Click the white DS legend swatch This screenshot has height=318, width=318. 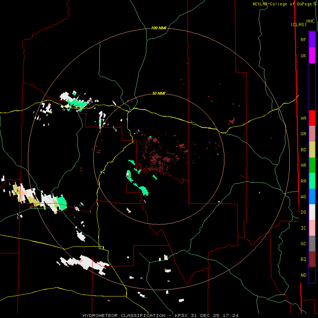tap(312, 212)
